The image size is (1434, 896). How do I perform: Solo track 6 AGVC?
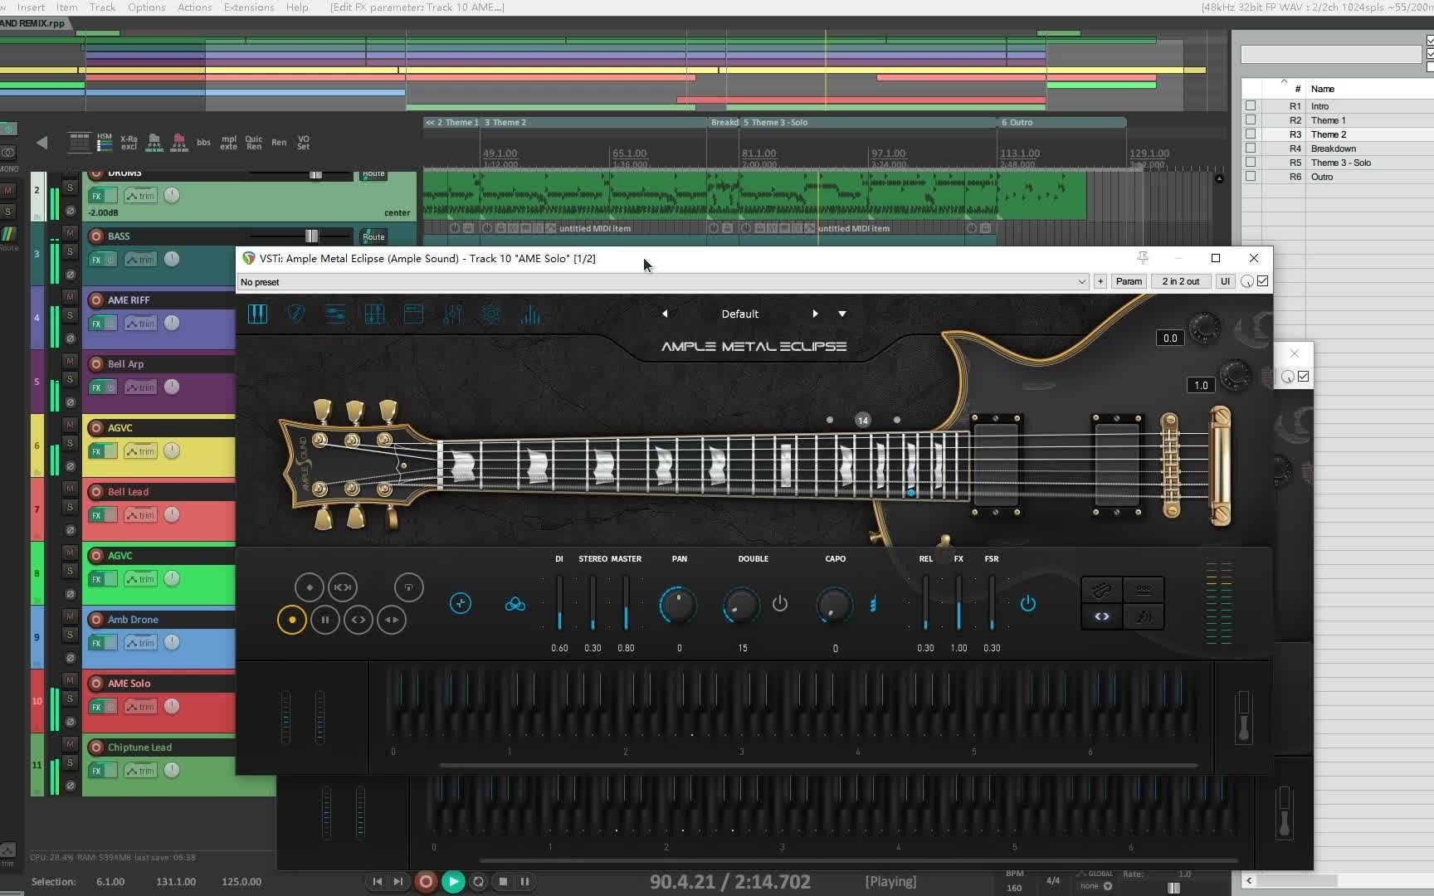(x=71, y=443)
